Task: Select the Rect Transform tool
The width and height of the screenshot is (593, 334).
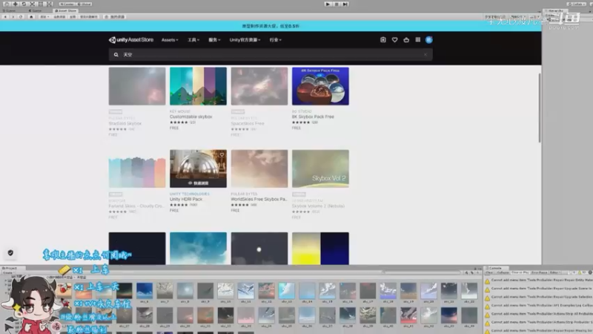Action: coord(41,4)
